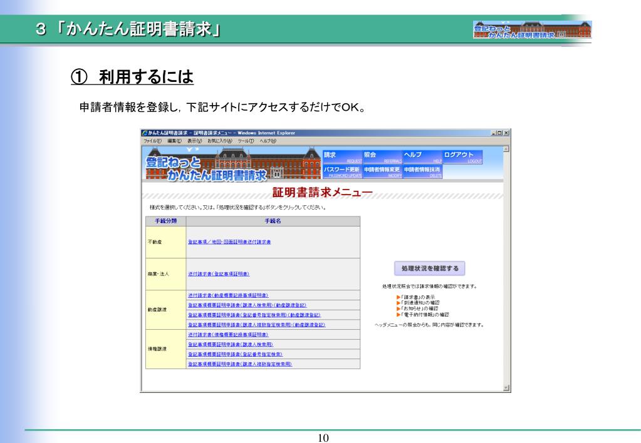Image resolution: width=641 pixels, height=443 pixels.
Task: Open the お気に入り(A) menu
Action: (x=220, y=141)
